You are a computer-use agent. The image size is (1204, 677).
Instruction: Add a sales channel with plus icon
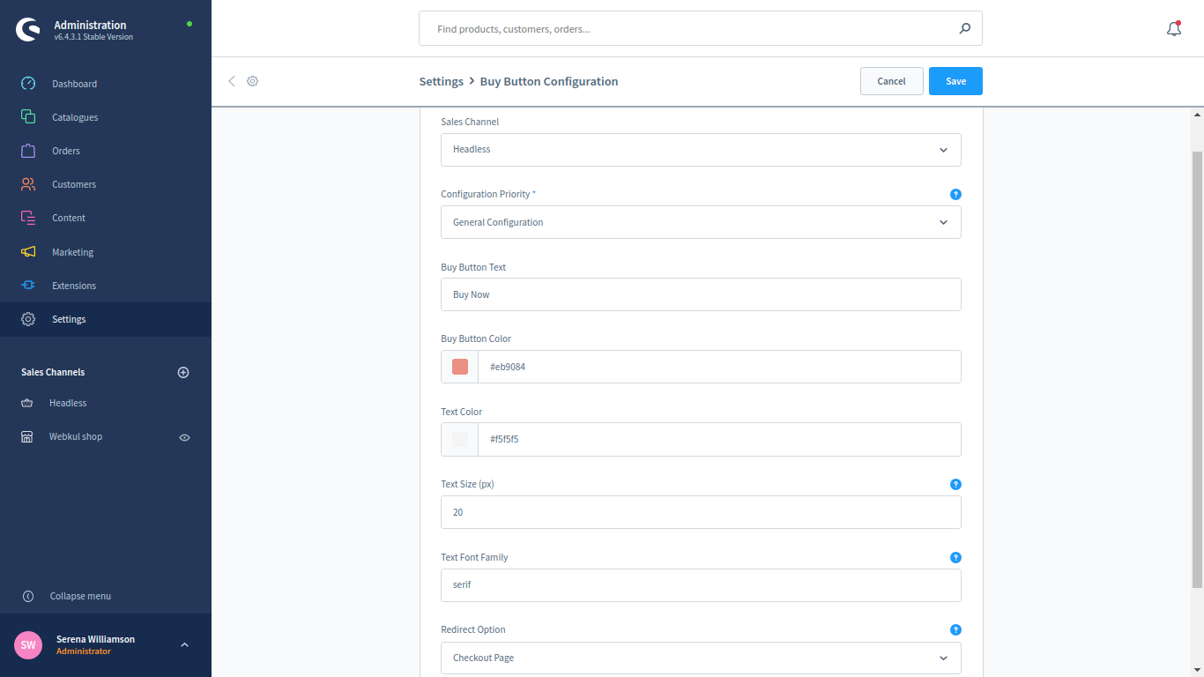point(183,372)
